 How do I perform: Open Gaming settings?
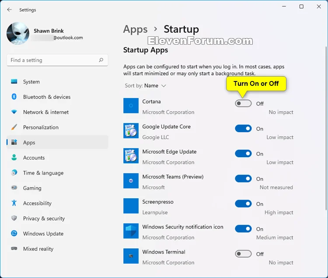coord(58,188)
